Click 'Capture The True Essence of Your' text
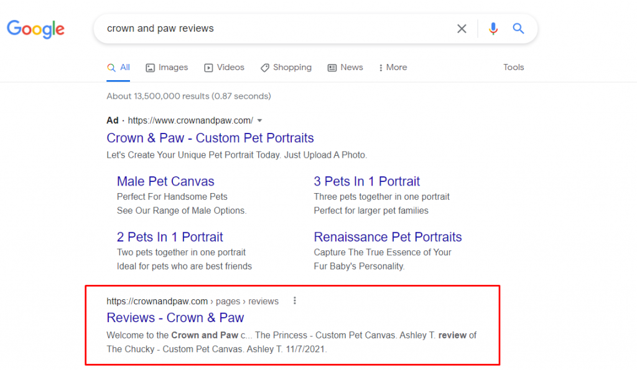 pos(383,253)
